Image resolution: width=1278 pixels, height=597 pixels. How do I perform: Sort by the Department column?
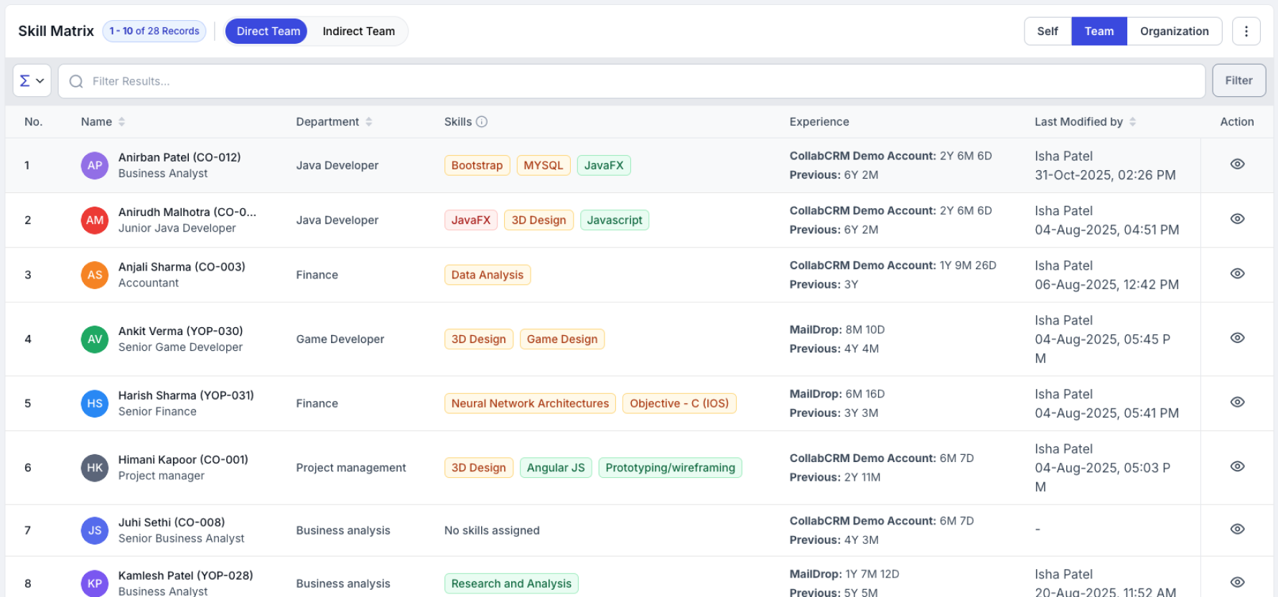368,122
